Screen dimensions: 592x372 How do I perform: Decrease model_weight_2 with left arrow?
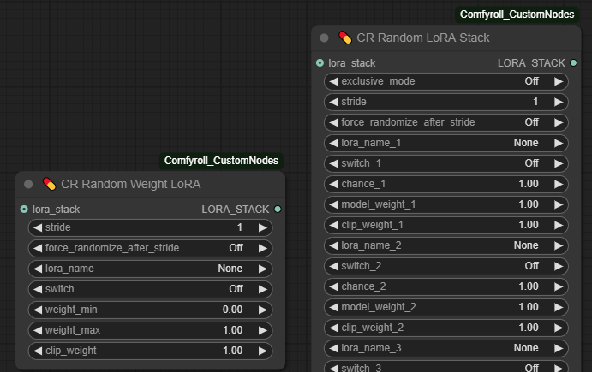coord(333,307)
